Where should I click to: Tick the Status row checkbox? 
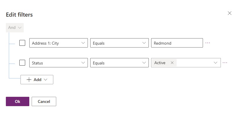click(x=22, y=63)
